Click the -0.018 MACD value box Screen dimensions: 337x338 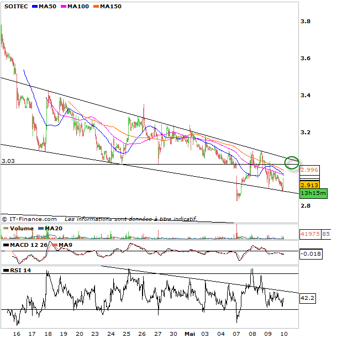[310, 254]
